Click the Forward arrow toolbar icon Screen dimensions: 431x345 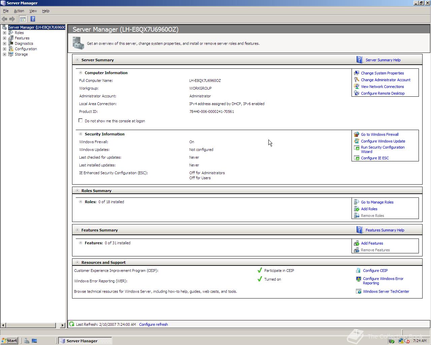click(x=12, y=19)
